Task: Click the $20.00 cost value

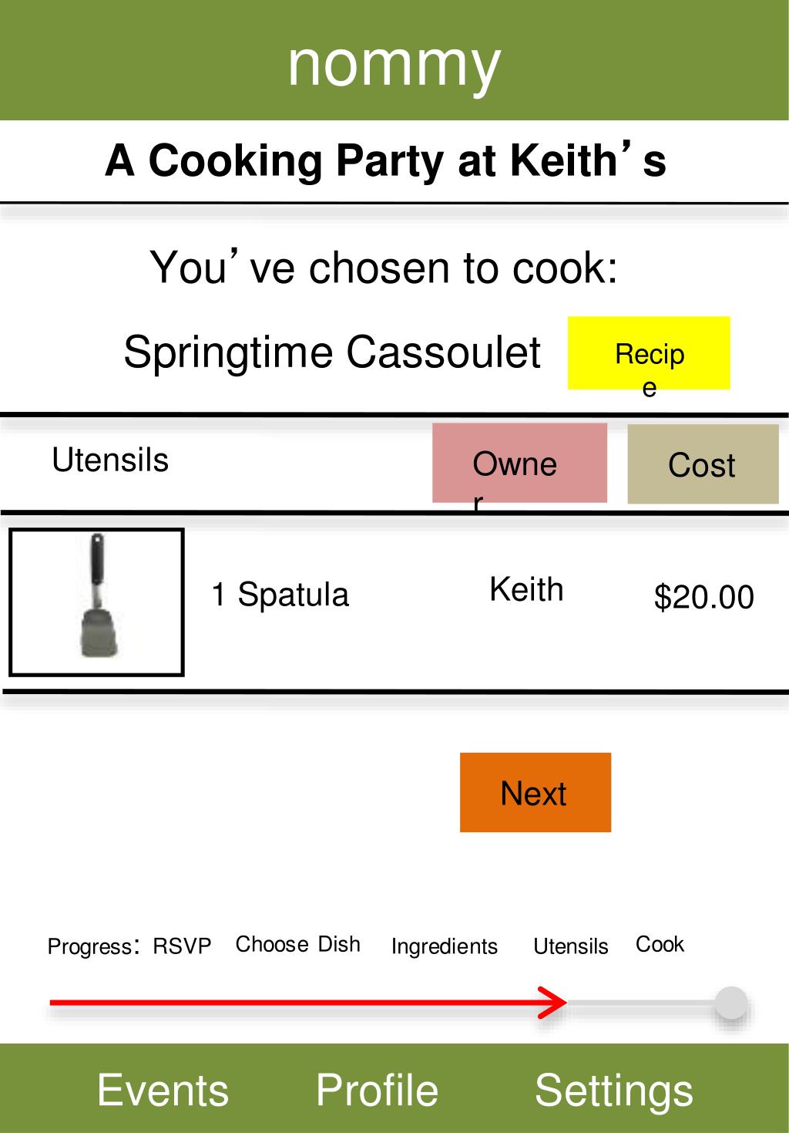Action: click(704, 597)
